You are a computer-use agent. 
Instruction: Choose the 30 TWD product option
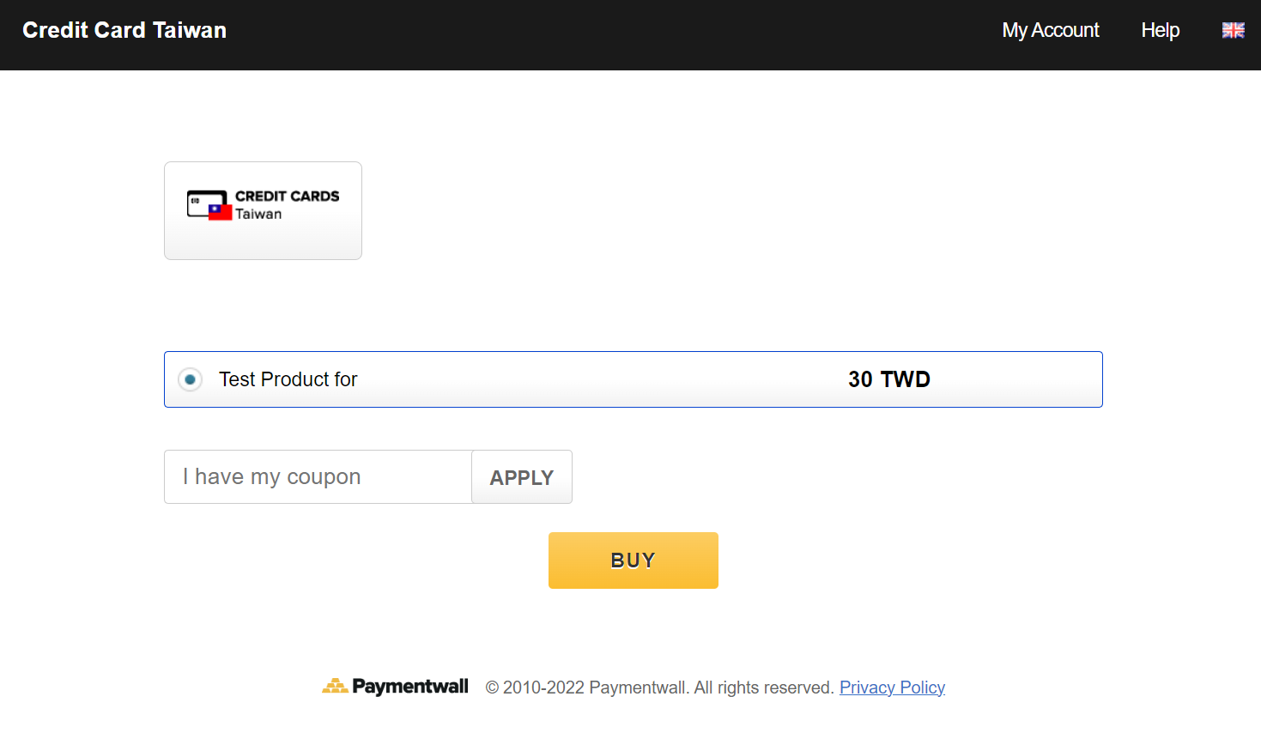click(633, 379)
